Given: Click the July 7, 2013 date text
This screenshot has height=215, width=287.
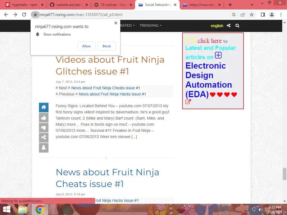Looking at the screenshot, I should (70, 82).
